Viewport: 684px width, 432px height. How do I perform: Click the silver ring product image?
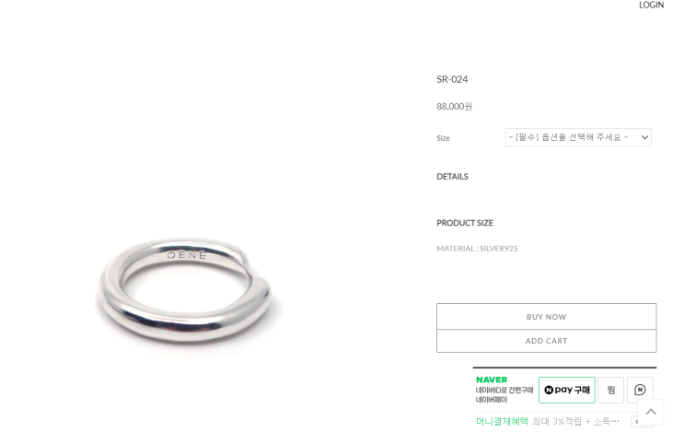pos(185,290)
